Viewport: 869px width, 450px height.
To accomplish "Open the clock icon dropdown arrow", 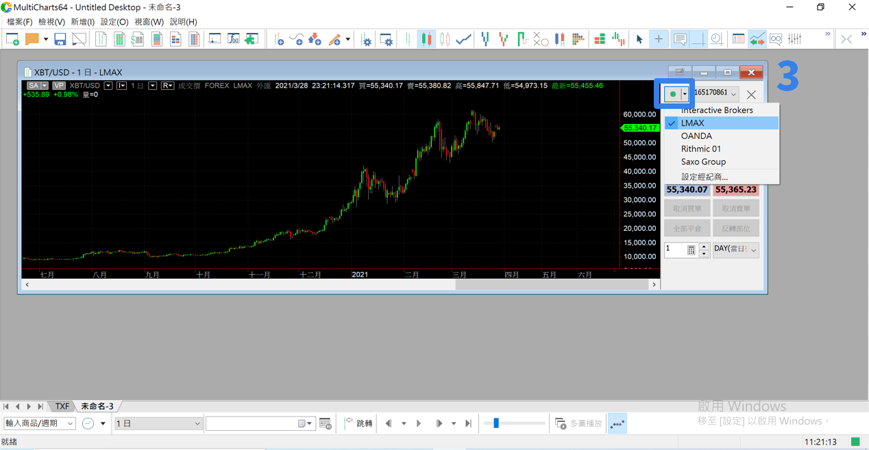I will [x=103, y=423].
